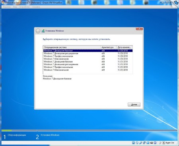The height and width of the screenshot is (146, 179).
Task: Click the USB devices status icon
Action: click(x=141, y=143)
